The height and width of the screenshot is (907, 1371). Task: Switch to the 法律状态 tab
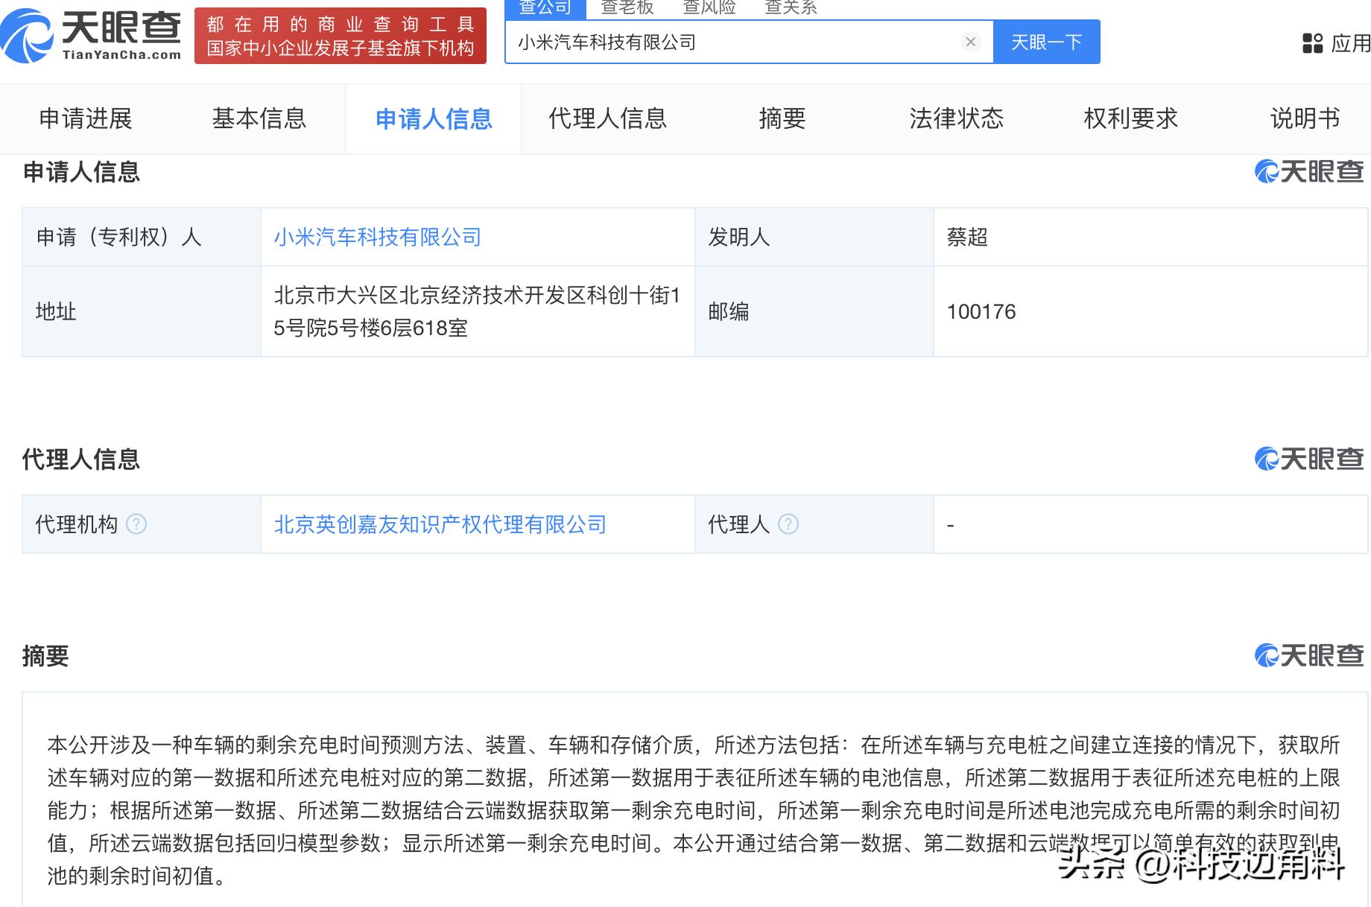[x=957, y=119]
